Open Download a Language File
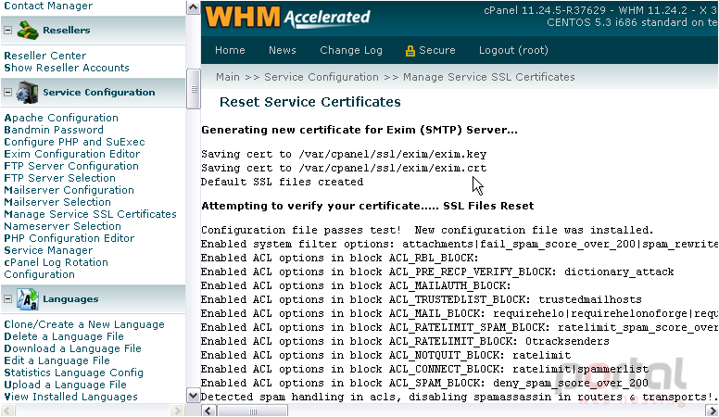719x417 pixels. (x=72, y=348)
